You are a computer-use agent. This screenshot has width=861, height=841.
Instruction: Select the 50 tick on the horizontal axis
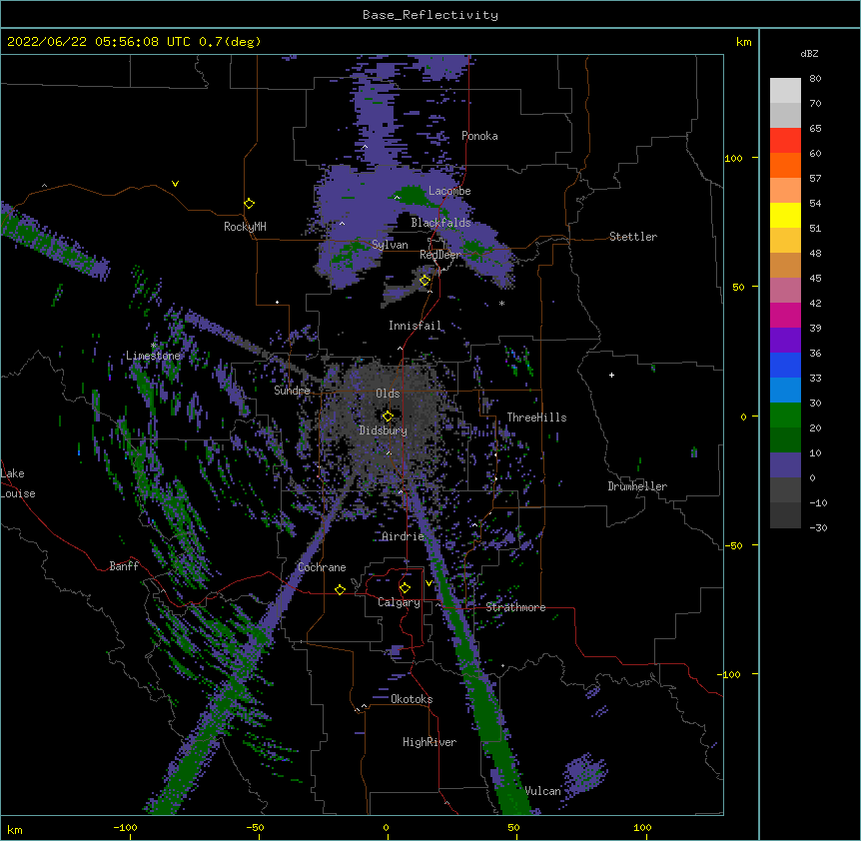click(513, 828)
